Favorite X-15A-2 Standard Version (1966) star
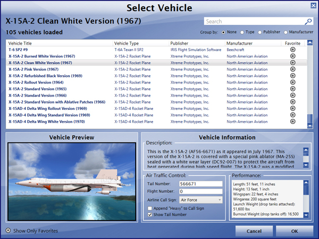This screenshot has width=319, height=239. point(293,95)
